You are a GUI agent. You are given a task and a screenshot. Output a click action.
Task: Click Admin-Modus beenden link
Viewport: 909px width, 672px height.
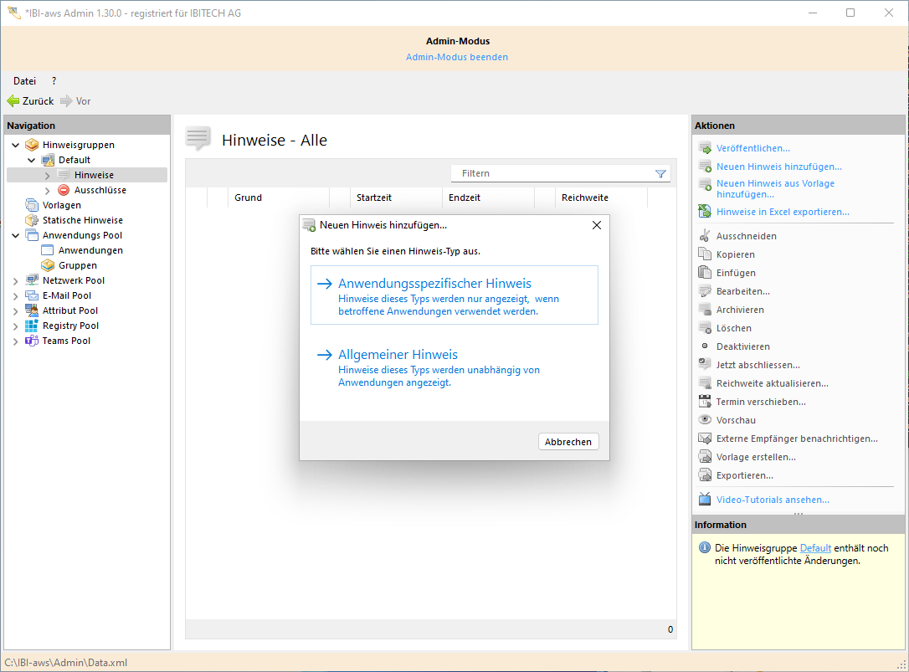click(456, 57)
